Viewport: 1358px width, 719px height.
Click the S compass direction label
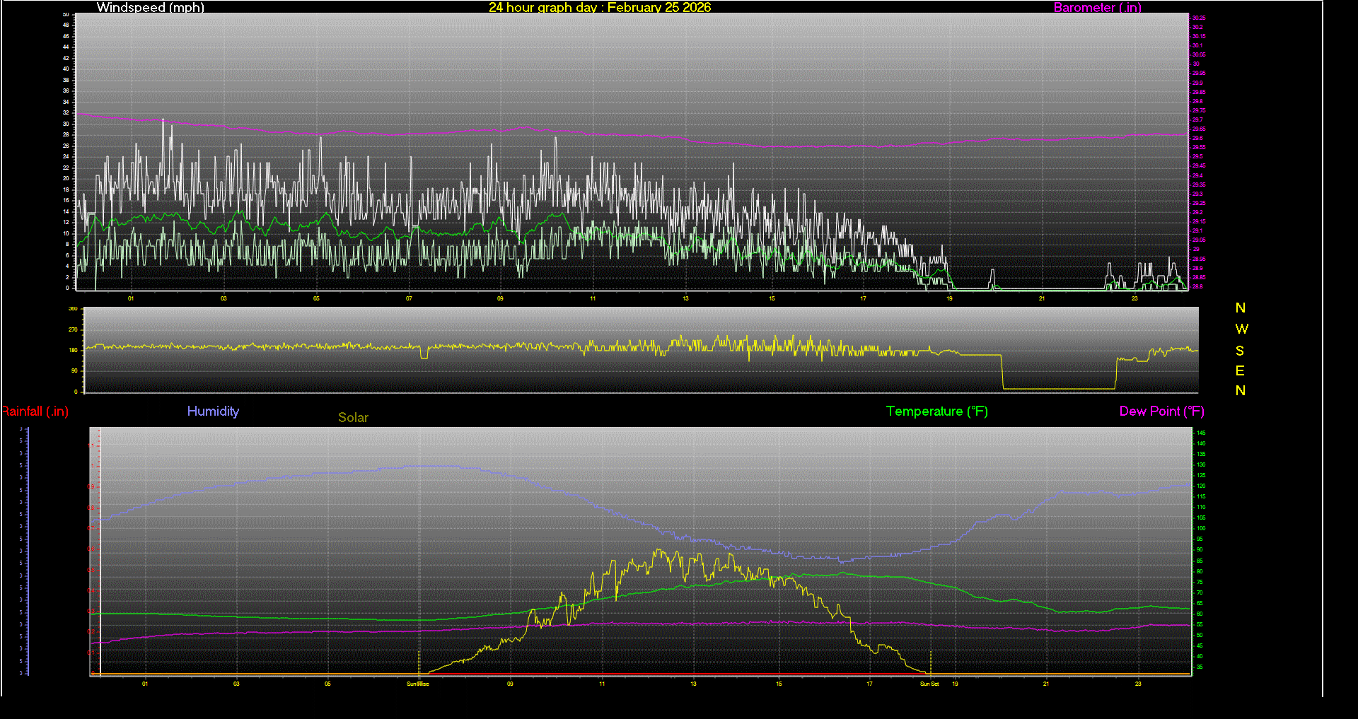pos(1241,351)
